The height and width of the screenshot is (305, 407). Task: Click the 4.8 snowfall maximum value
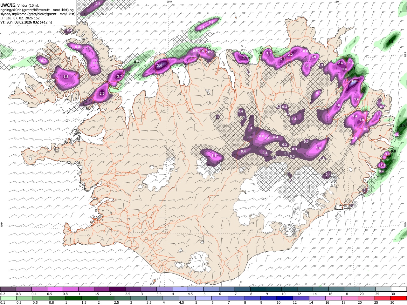pyautogui.click(x=354, y=81)
